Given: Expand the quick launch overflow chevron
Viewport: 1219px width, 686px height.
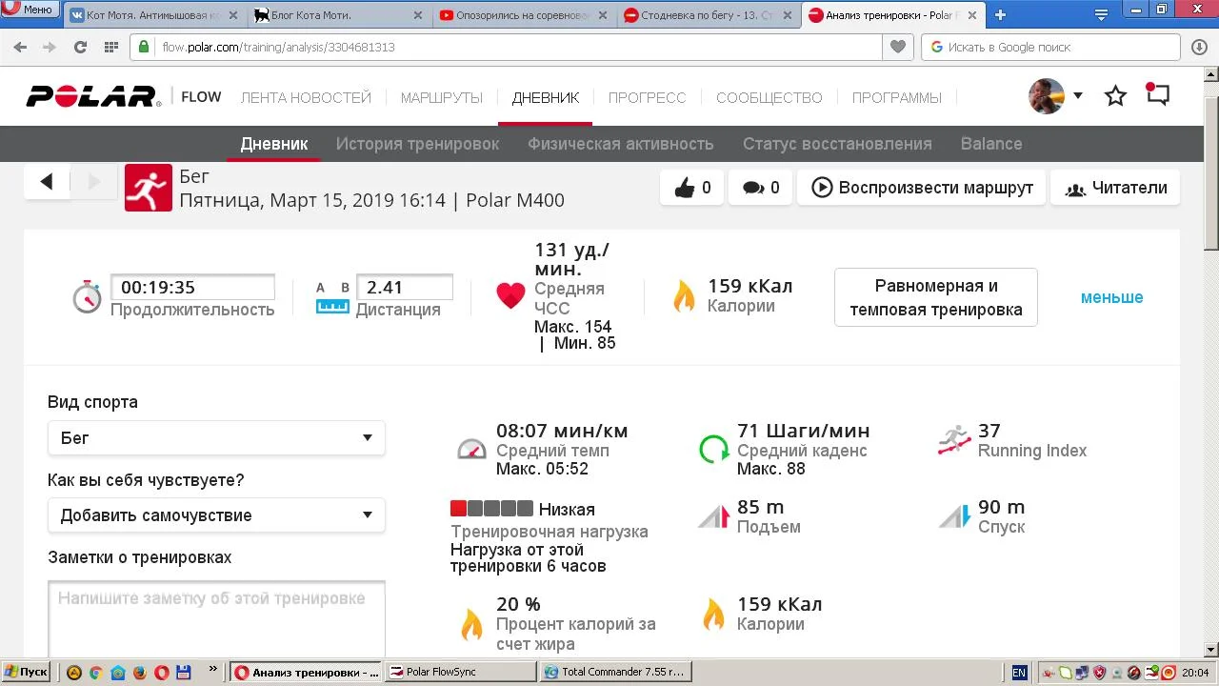Looking at the screenshot, I should coord(212,670).
